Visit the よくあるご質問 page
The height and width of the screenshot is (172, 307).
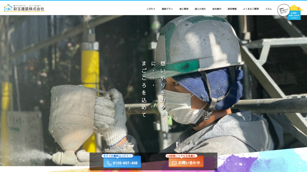point(251,9)
